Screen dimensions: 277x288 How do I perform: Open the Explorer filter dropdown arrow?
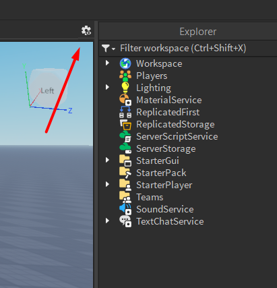click(113, 49)
